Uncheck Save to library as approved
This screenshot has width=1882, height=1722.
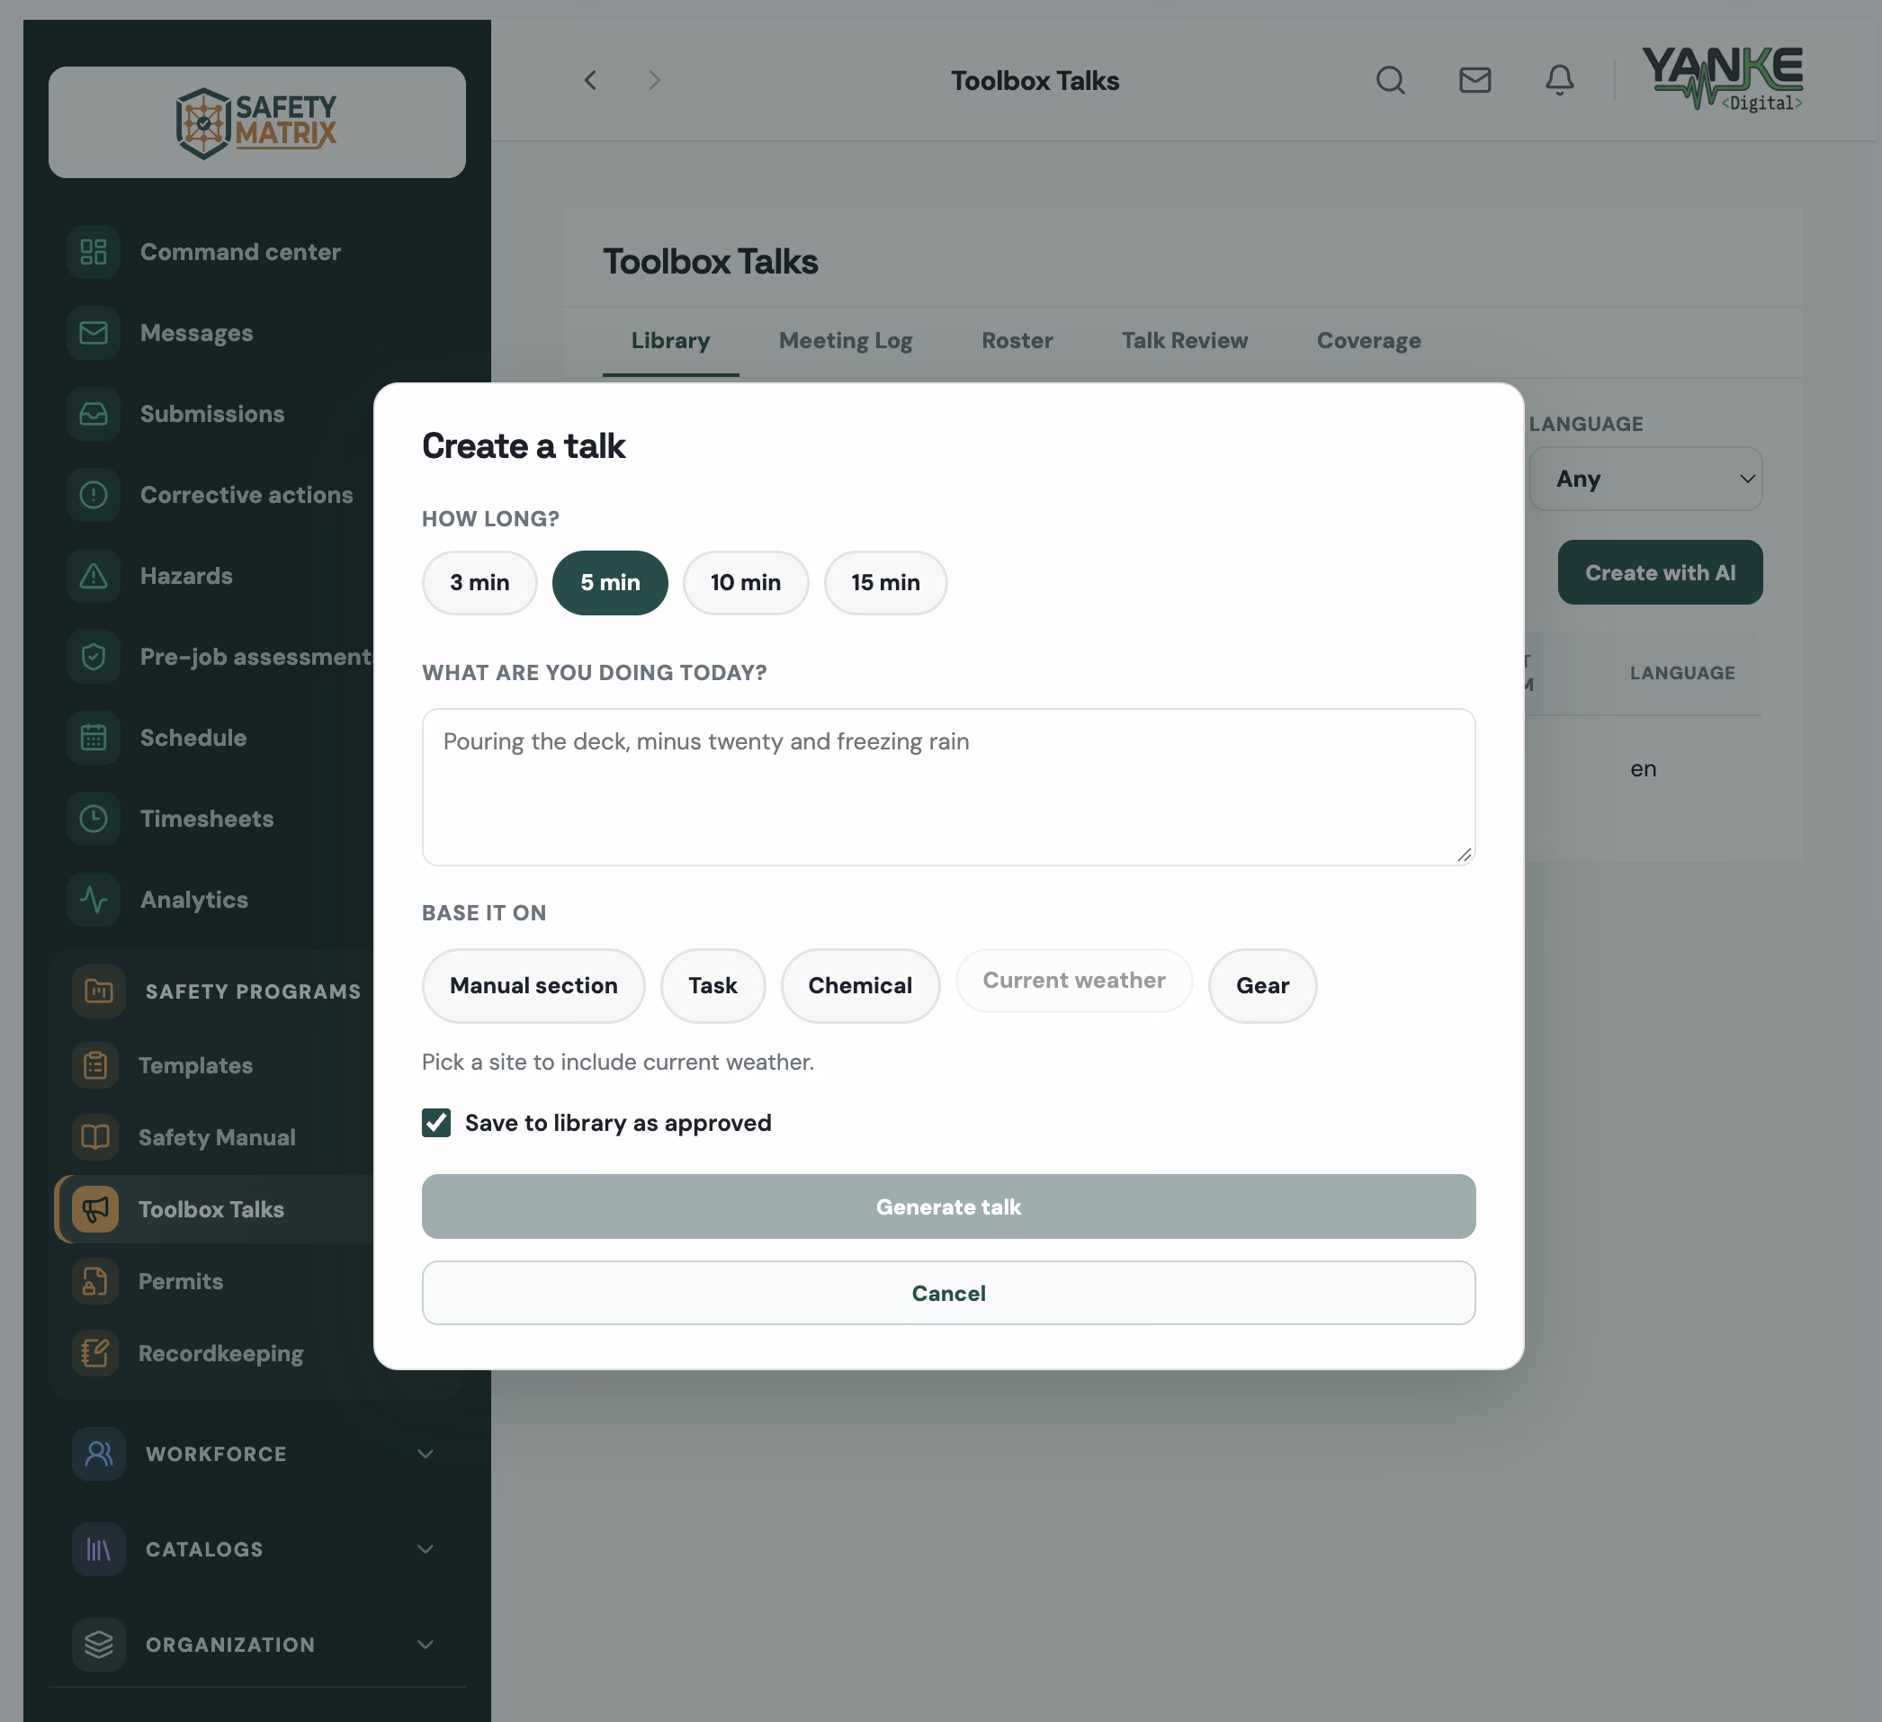click(x=436, y=1123)
